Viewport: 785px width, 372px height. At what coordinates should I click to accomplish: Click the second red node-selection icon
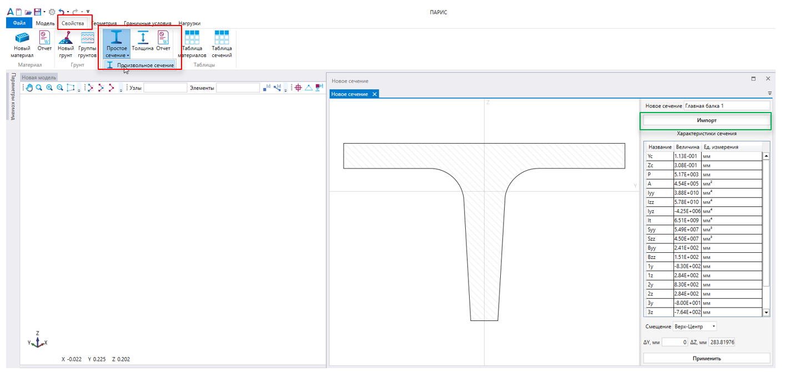(101, 88)
